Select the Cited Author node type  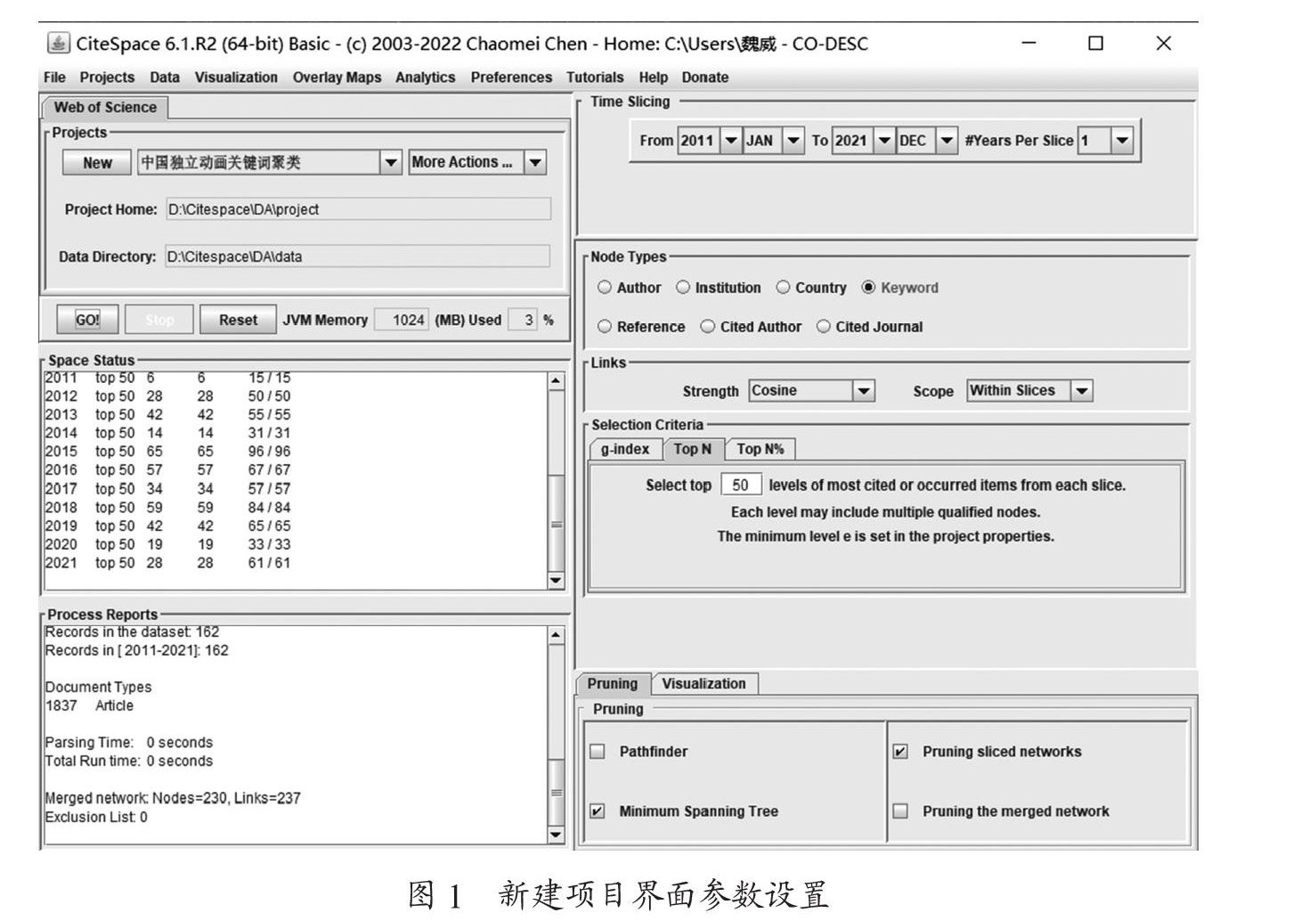pos(708,327)
